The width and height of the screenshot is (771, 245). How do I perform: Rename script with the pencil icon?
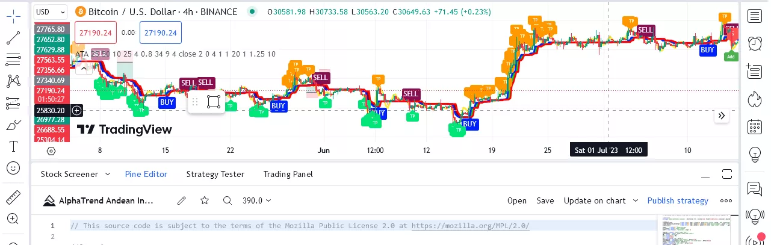(x=182, y=200)
